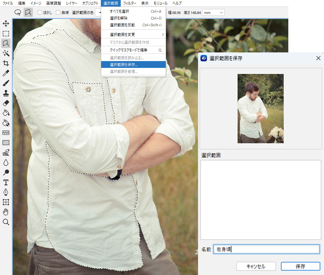Open the 編集 menu
Image resolution: width=324 pixels, height=275 pixels.
[x=22, y=3]
